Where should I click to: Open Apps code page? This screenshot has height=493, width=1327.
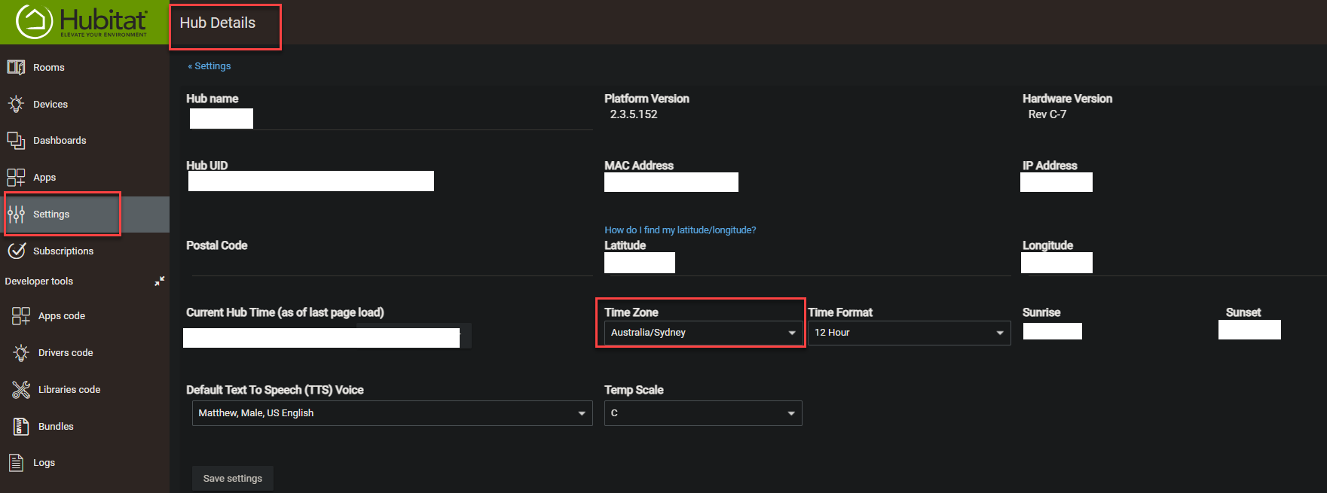[x=62, y=315]
